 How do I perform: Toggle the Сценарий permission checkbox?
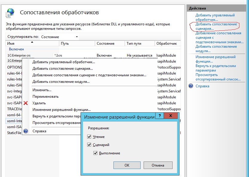coord(89,145)
